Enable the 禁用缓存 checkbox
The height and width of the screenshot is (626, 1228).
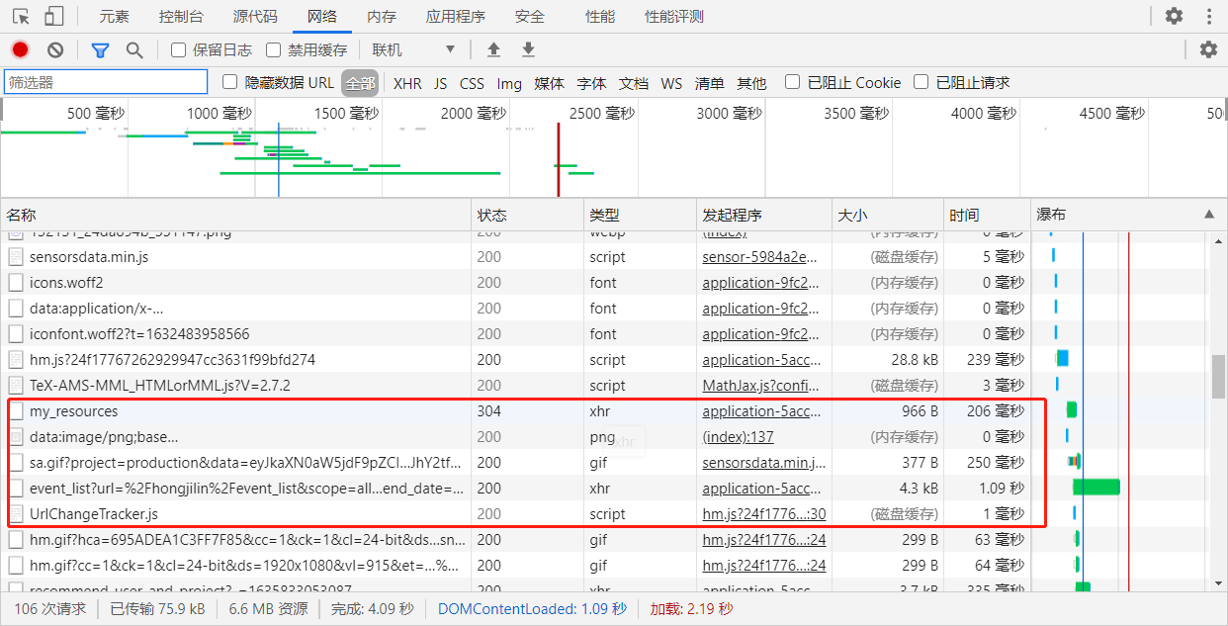[x=274, y=49]
